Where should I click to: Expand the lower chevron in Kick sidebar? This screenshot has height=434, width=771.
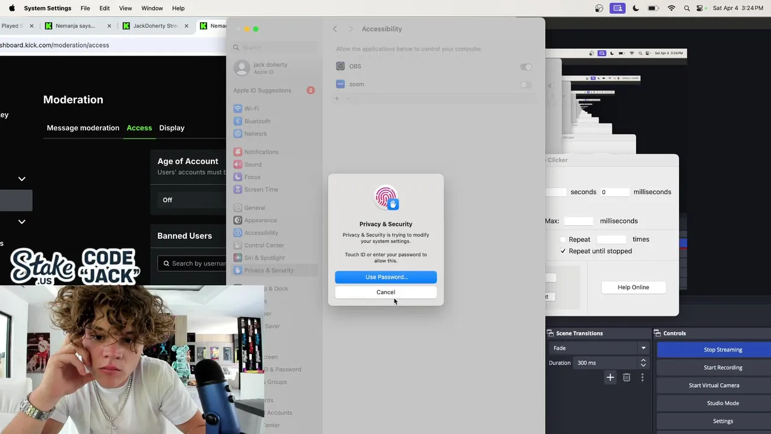click(22, 222)
